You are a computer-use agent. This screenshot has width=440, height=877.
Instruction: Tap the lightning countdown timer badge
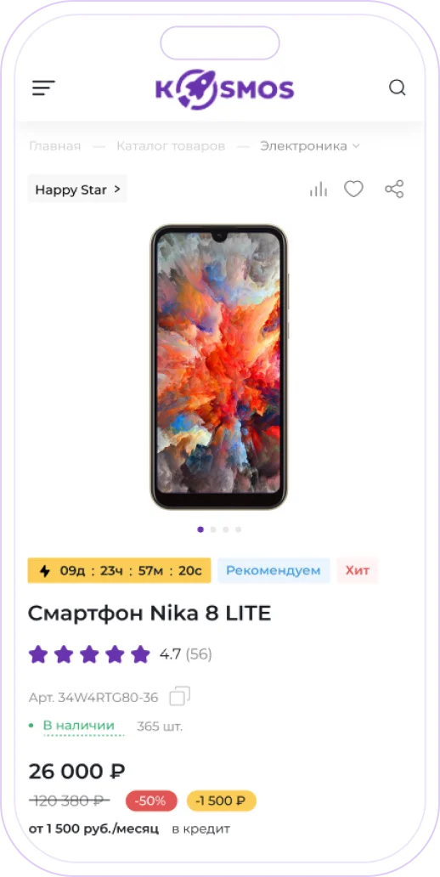[x=119, y=570]
